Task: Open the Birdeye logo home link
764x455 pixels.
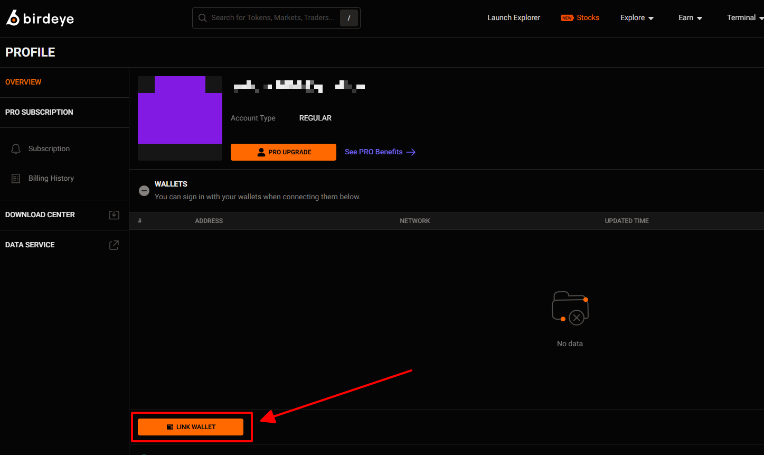Action: point(40,18)
